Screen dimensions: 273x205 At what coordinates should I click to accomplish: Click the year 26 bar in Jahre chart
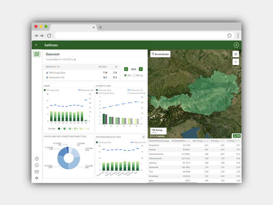click(x=86, y=121)
